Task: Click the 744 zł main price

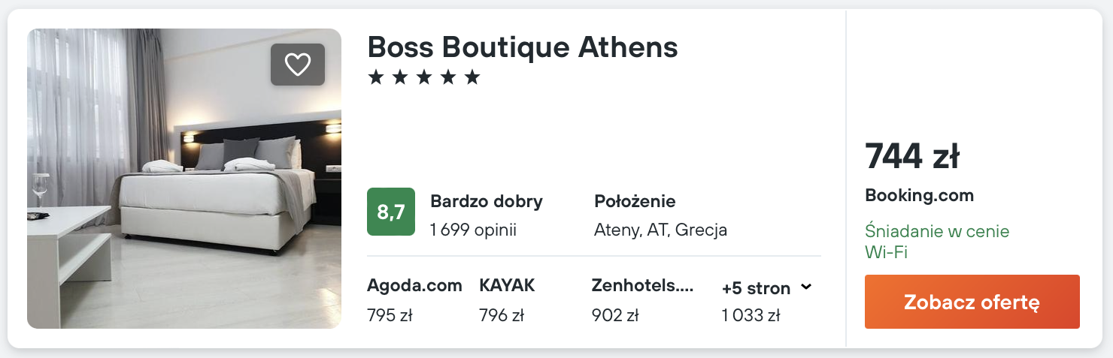Action: 911,157
